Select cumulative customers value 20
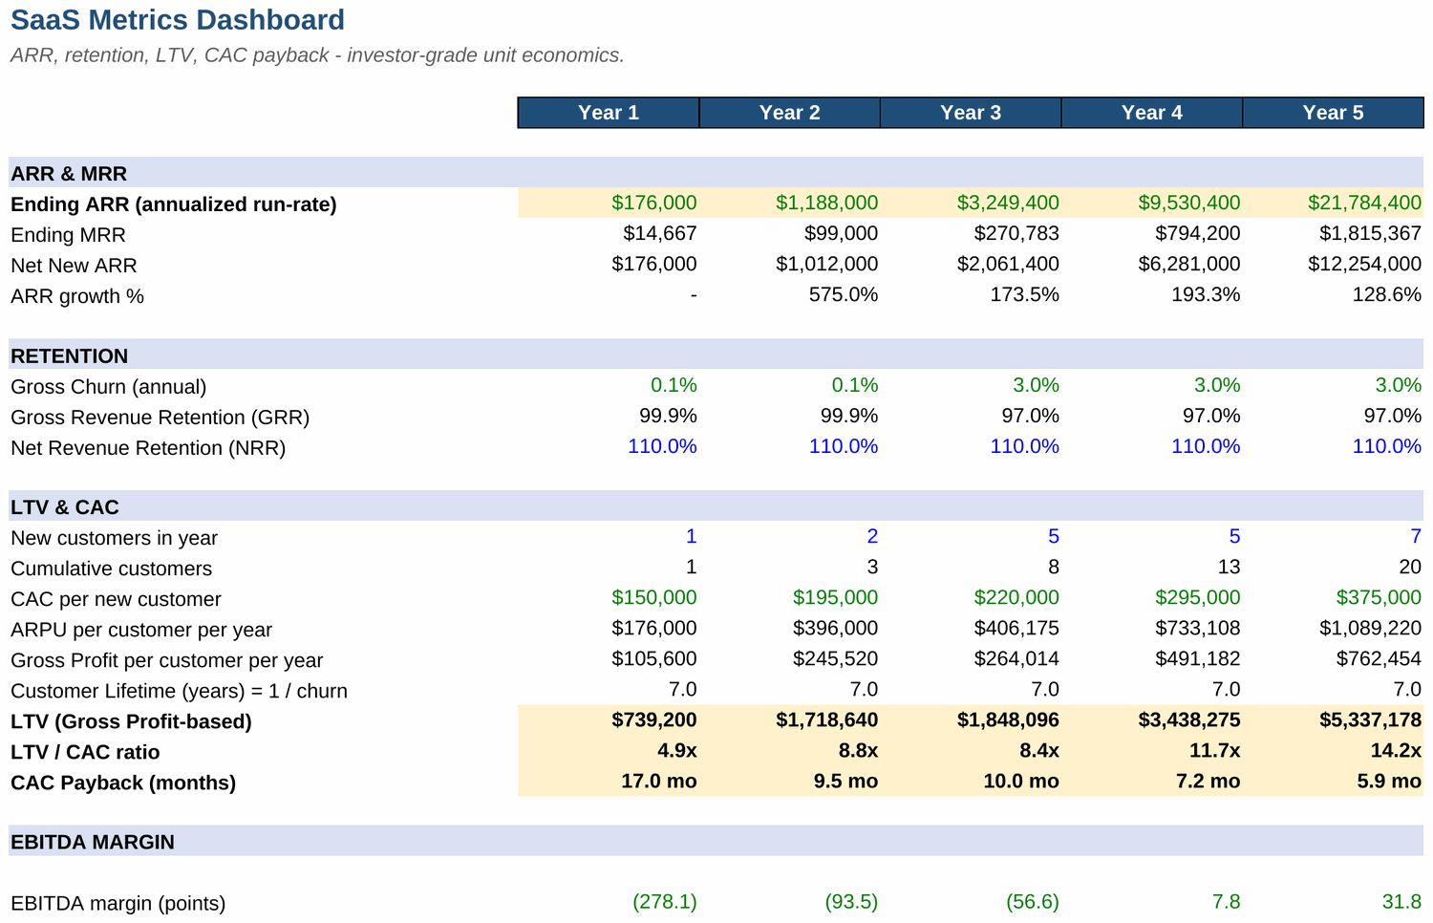The image size is (1433, 923). 1334,567
